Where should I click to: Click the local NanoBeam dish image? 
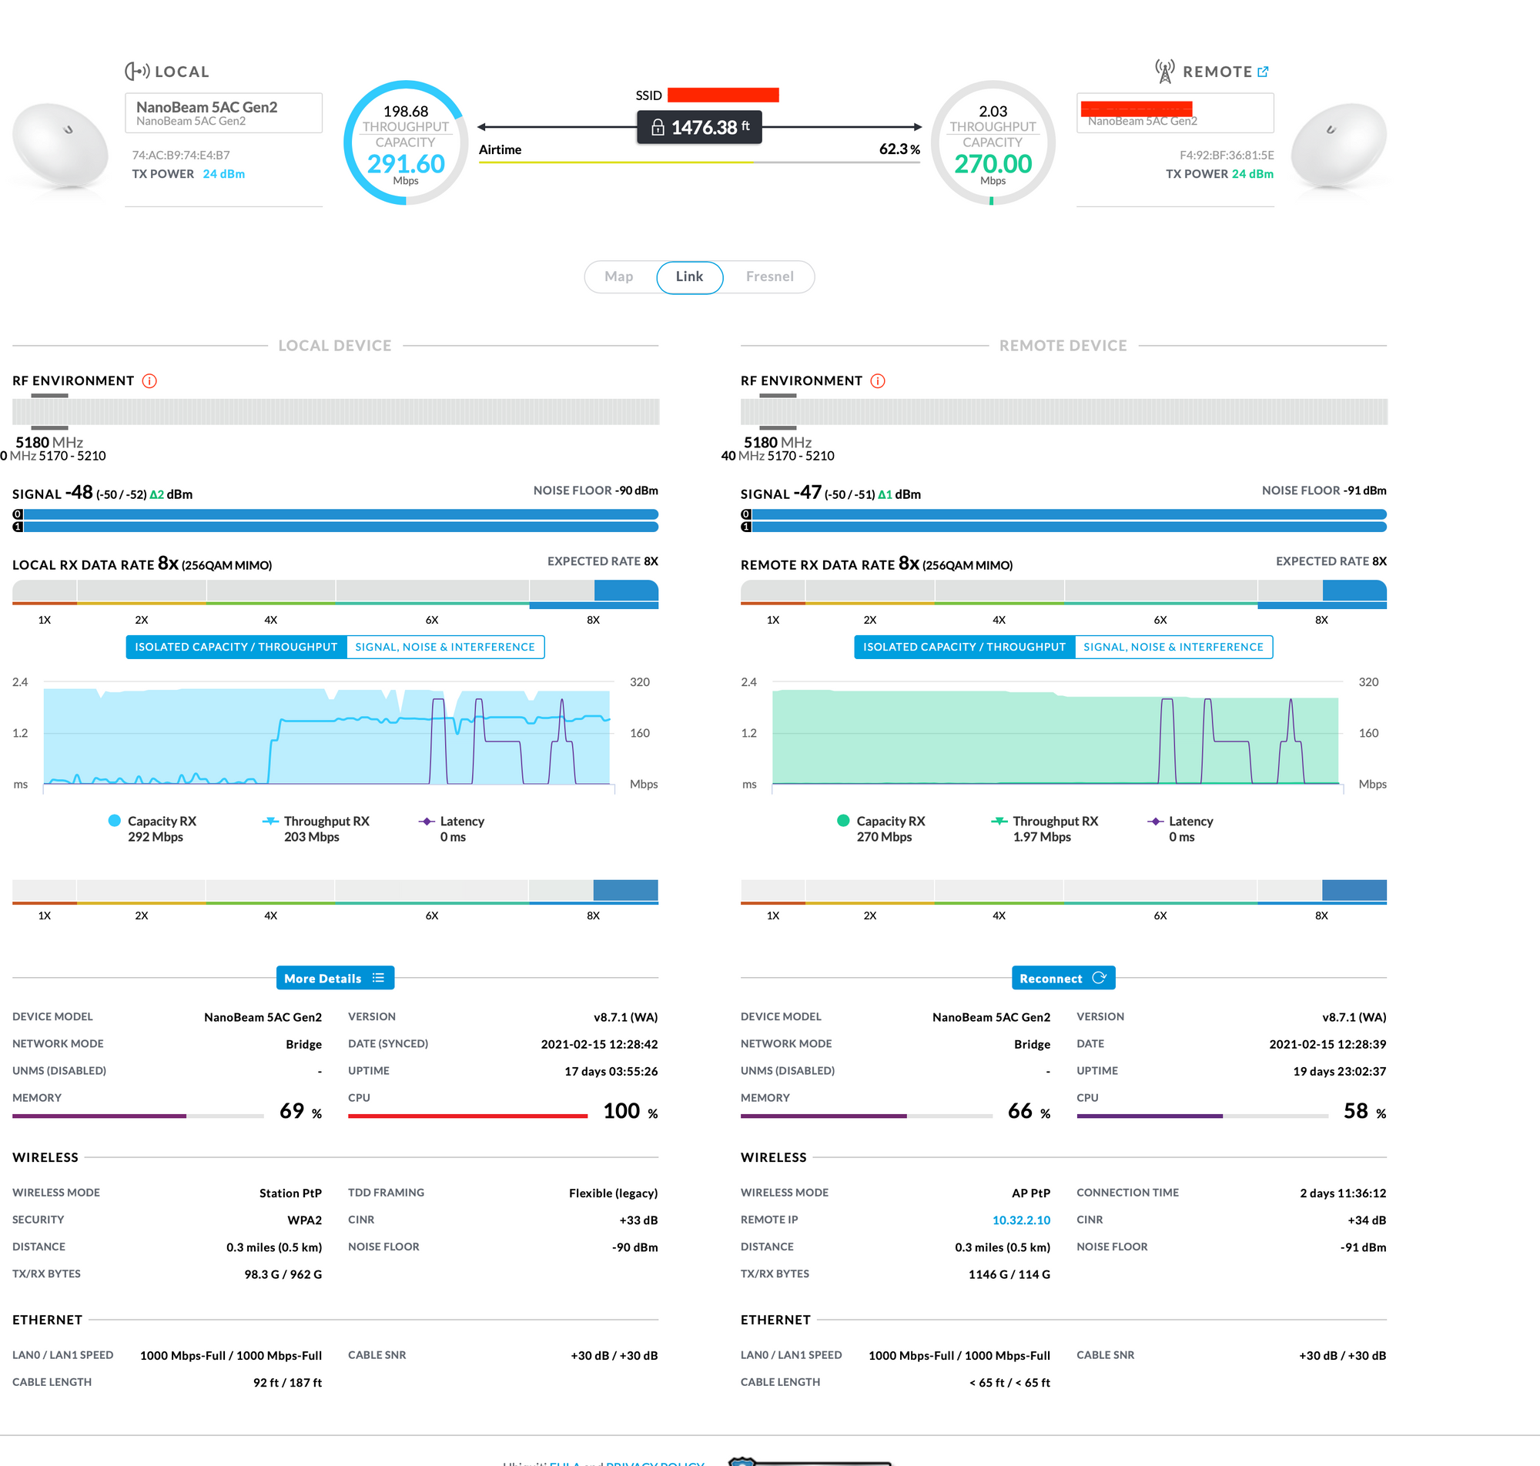[x=60, y=146]
